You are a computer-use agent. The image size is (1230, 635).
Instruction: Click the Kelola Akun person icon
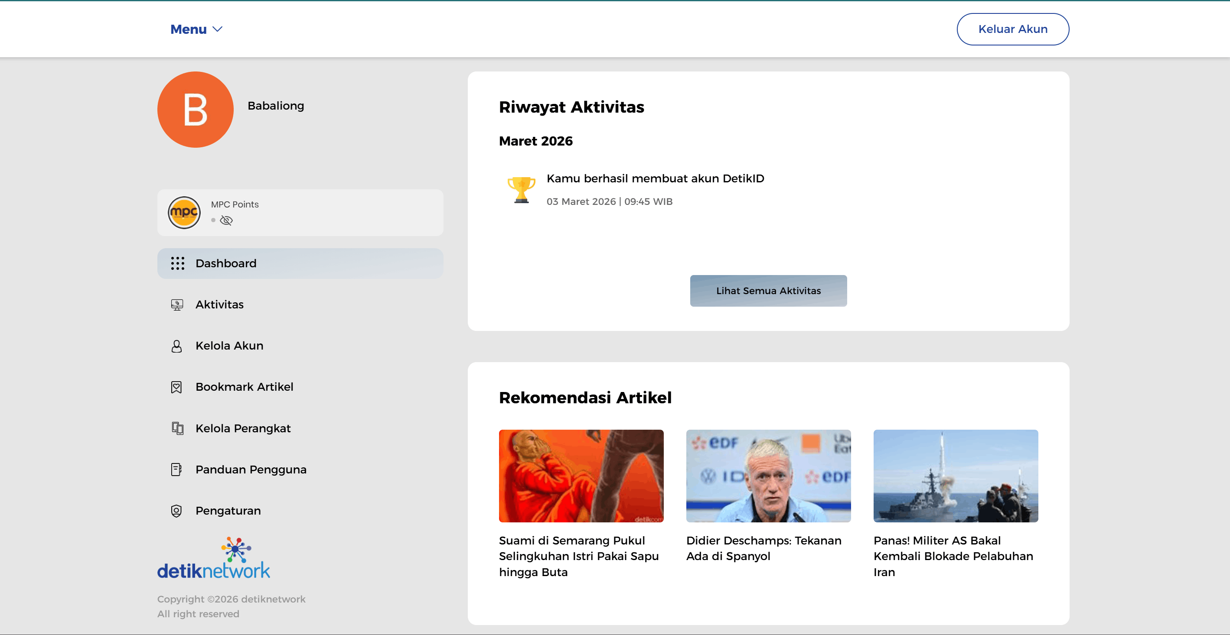point(176,346)
